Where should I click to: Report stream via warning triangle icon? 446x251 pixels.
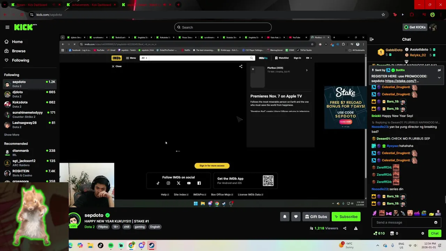click(x=356, y=228)
